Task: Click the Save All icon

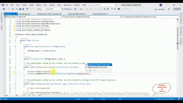Action: click(23, 9)
